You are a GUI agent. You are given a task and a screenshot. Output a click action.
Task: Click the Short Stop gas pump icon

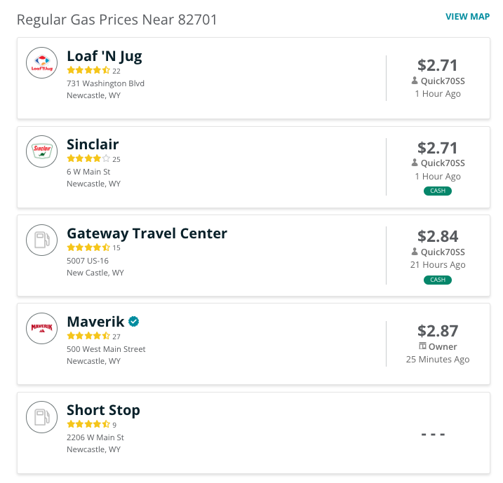(41, 417)
